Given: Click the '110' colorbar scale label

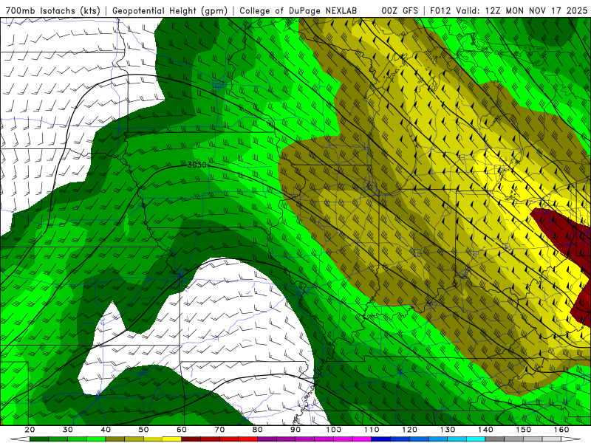Looking at the screenshot, I should (372, 430).
